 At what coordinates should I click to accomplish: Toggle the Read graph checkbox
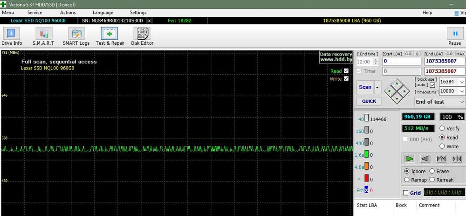coord(346,71)
